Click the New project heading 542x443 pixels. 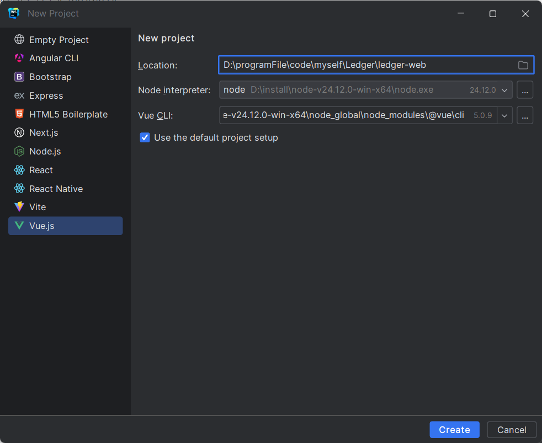[166, 38]
